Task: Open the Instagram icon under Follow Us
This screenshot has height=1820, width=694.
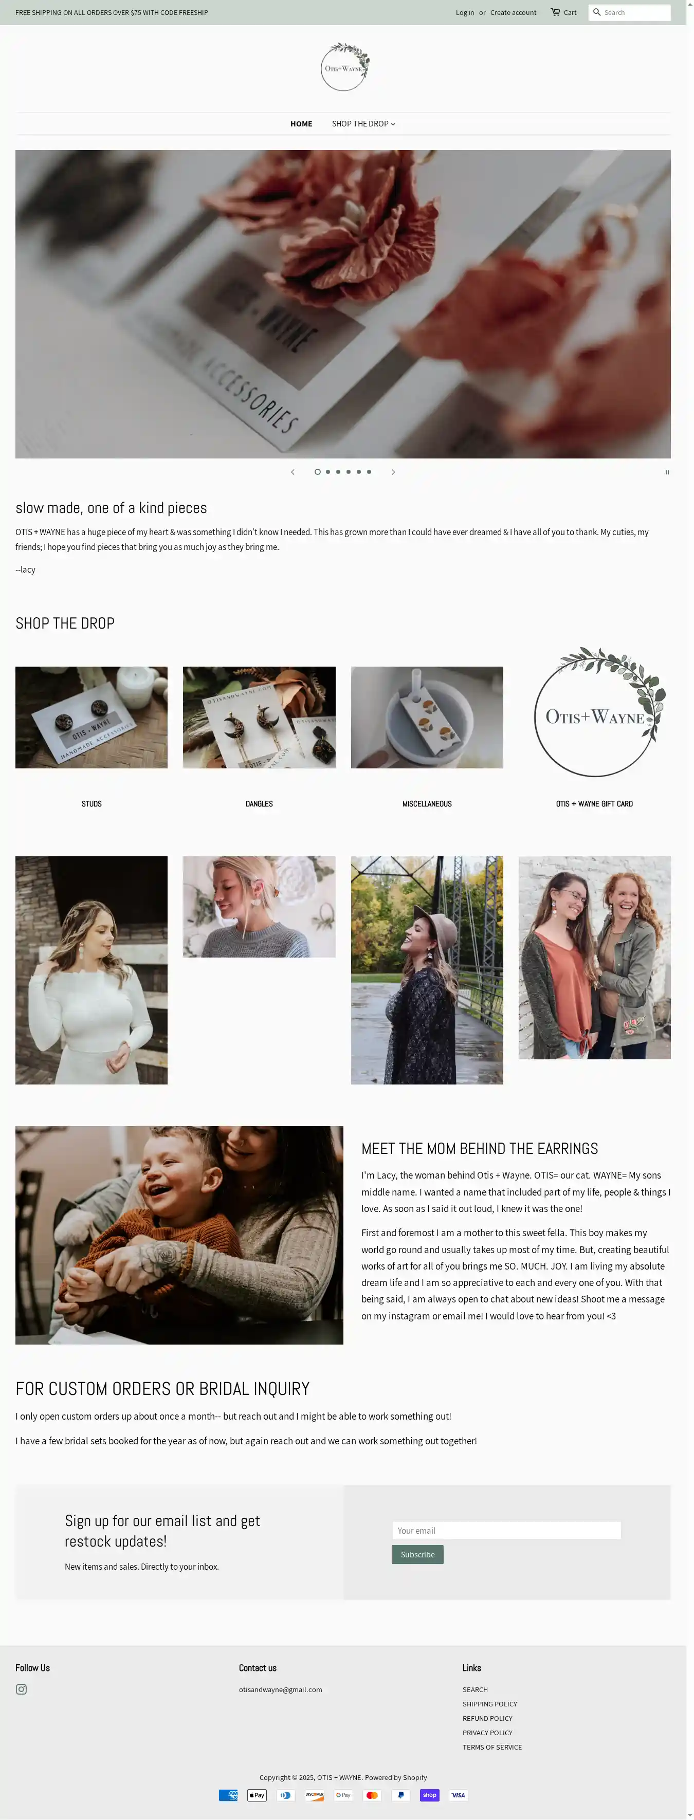Action: (x=21, y=1689)
